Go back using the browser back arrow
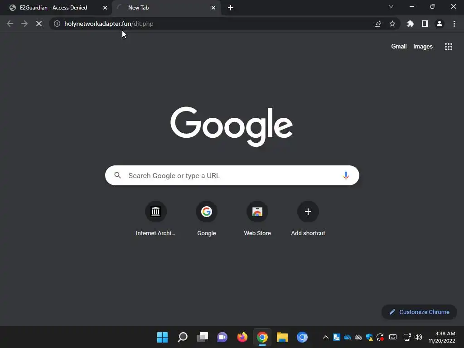The image size is (464, 348). click(x=10, y=24)
